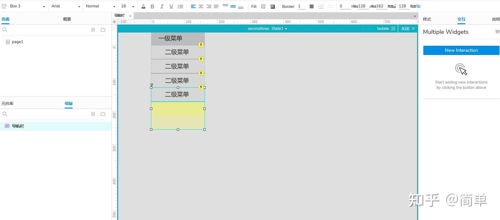The width and height of the screenshot is (500, 220).
Task: Underline the selected widget text
Action: point(170,6)
